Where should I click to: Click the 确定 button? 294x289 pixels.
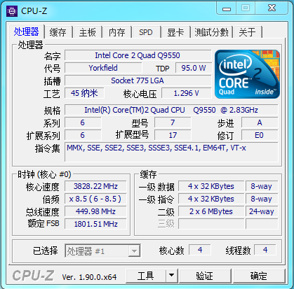click(x=259, y=276)
